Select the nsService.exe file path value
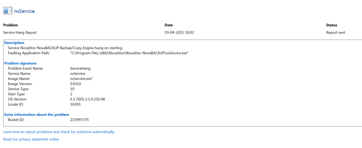362x148 pixels. pyautogui.click(x=129, y=53)
